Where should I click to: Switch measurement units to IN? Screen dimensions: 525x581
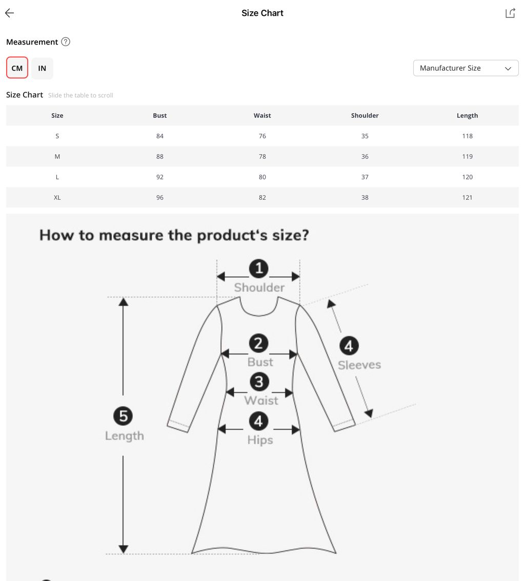click(x=42, y=68)
